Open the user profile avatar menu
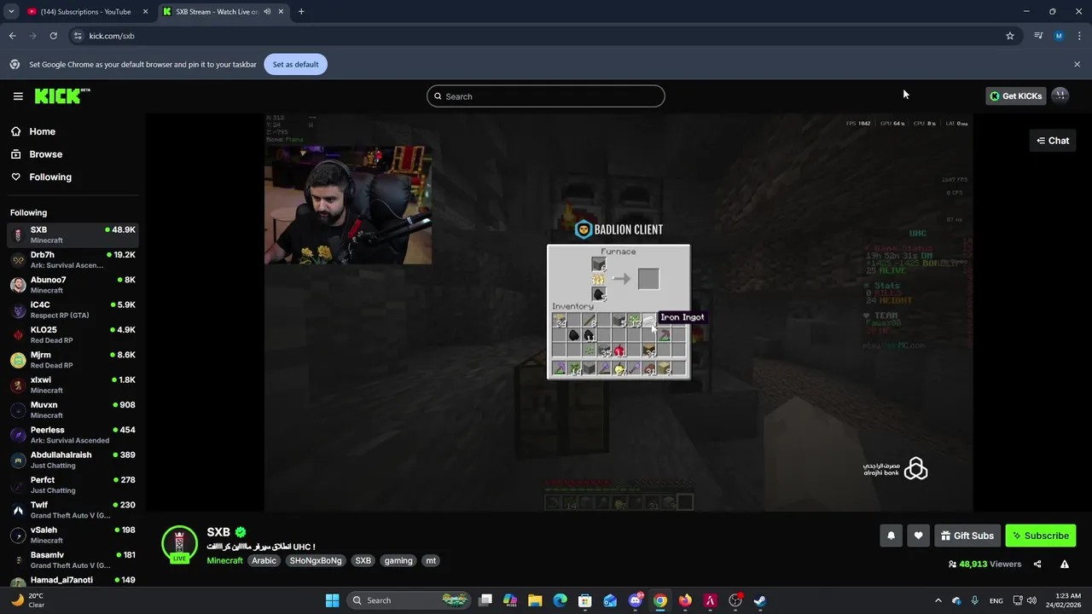This screenshot has width=1092, height=614. click(x=1060, y=96)
